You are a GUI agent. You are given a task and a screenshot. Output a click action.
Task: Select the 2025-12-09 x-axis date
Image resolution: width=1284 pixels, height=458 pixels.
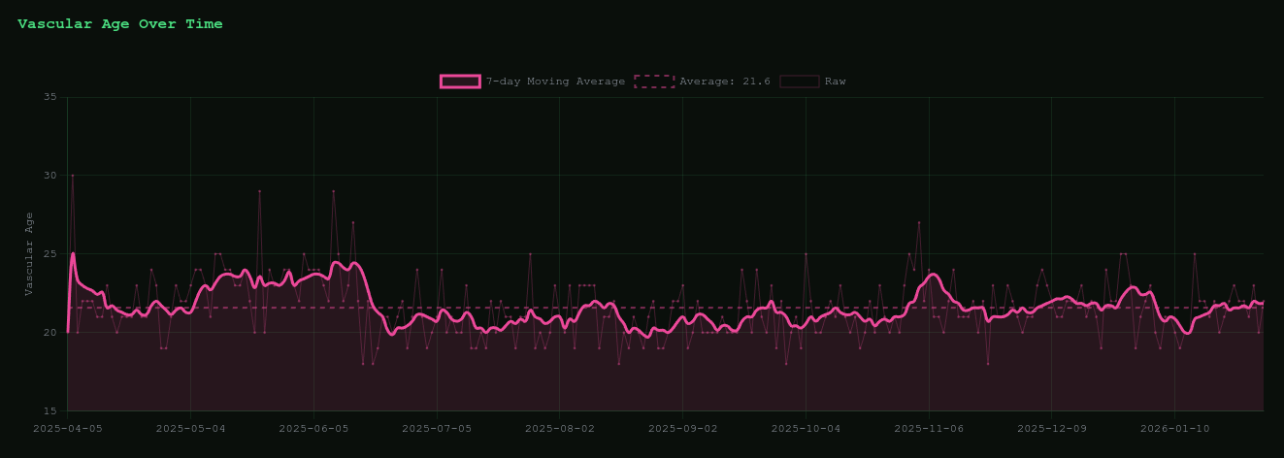point(1052,427)
